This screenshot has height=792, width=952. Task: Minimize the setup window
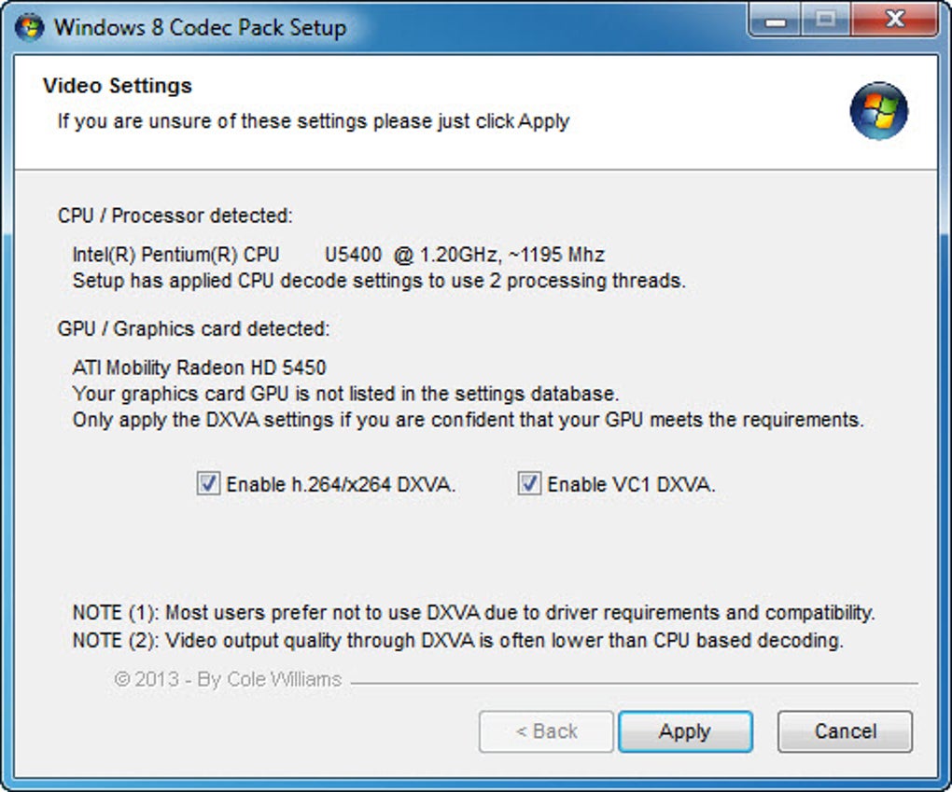click(x=778, y=20)
